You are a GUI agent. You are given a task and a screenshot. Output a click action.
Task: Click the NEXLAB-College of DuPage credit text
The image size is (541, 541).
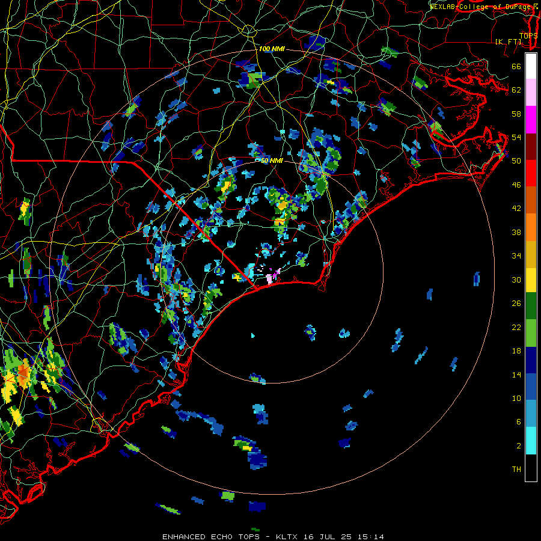483,6
